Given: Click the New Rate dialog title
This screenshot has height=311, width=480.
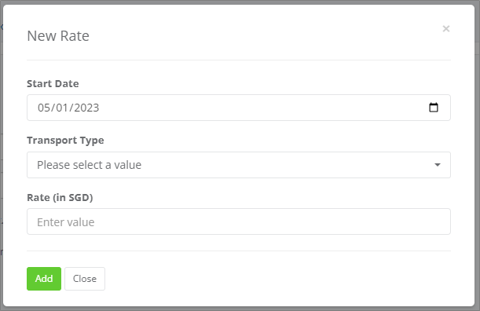Looking at the screenshot, I should (x=58, y=36).
